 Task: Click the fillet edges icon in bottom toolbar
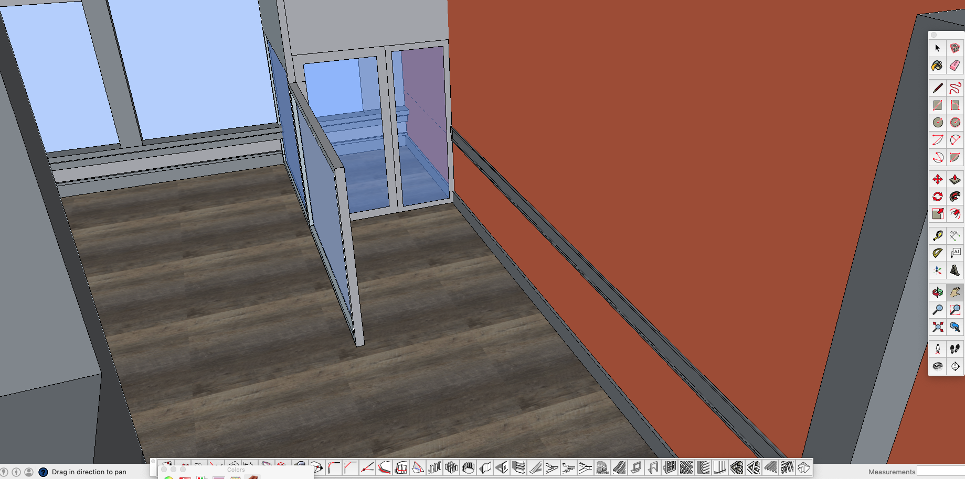tap(334, 467)
